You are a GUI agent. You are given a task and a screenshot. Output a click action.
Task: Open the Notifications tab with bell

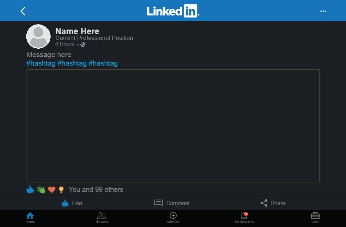click(244, 218)
